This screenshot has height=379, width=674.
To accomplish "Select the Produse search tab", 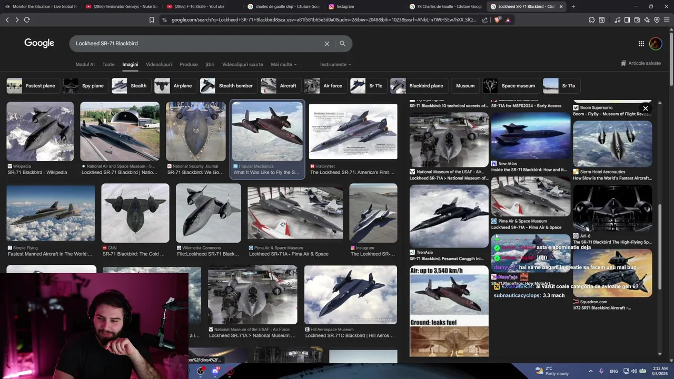I will click(x=189, y=64).
